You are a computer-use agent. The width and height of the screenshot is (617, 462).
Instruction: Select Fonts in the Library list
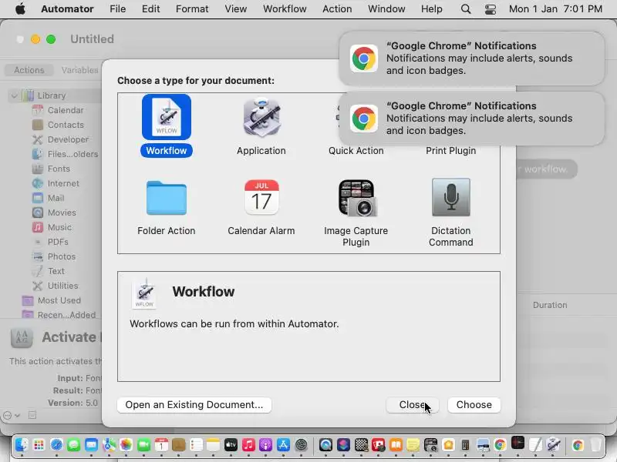coord(59,169)
